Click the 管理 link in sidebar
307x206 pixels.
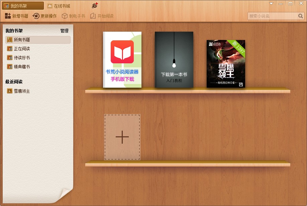pos(64,31)
